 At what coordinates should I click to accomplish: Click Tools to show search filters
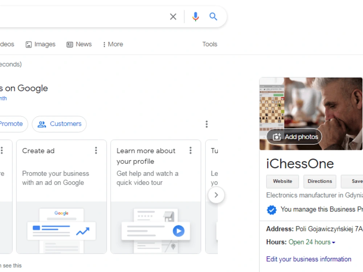210,44
